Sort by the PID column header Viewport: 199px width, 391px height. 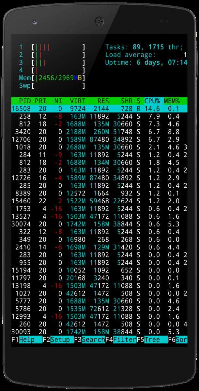(25, 101)
